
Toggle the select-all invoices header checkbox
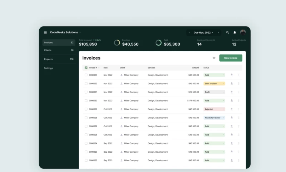(86, 68)
